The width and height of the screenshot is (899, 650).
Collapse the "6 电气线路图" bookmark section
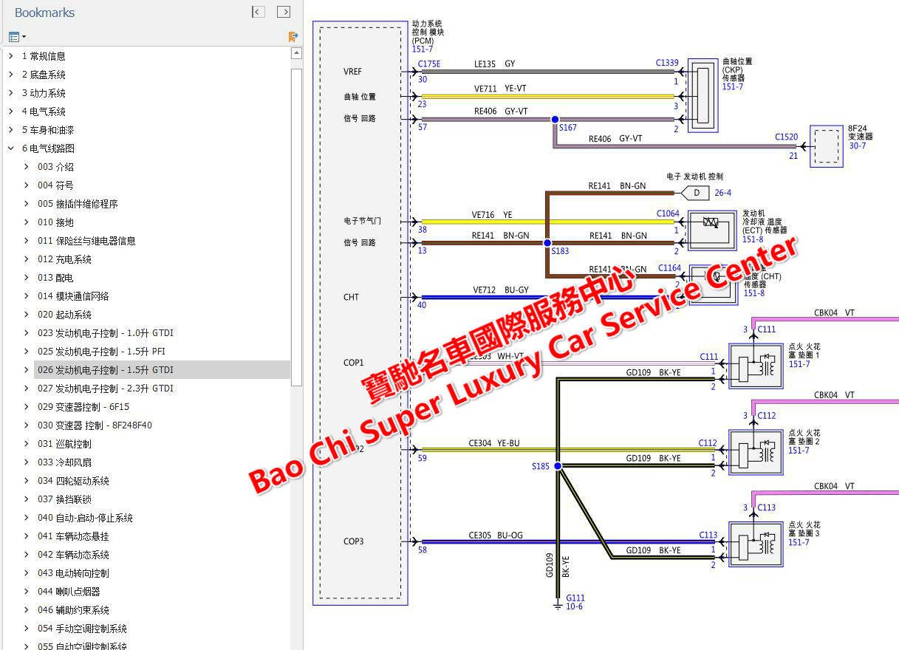tap(10, 148)
